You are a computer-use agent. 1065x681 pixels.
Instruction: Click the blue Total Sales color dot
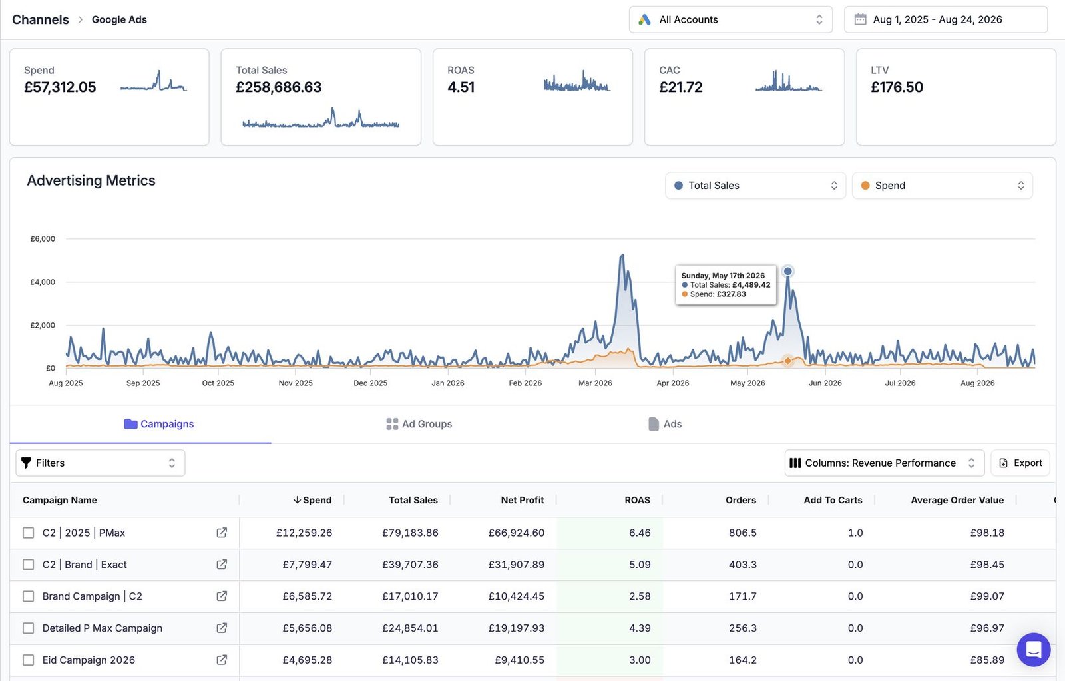coord(678,186)
